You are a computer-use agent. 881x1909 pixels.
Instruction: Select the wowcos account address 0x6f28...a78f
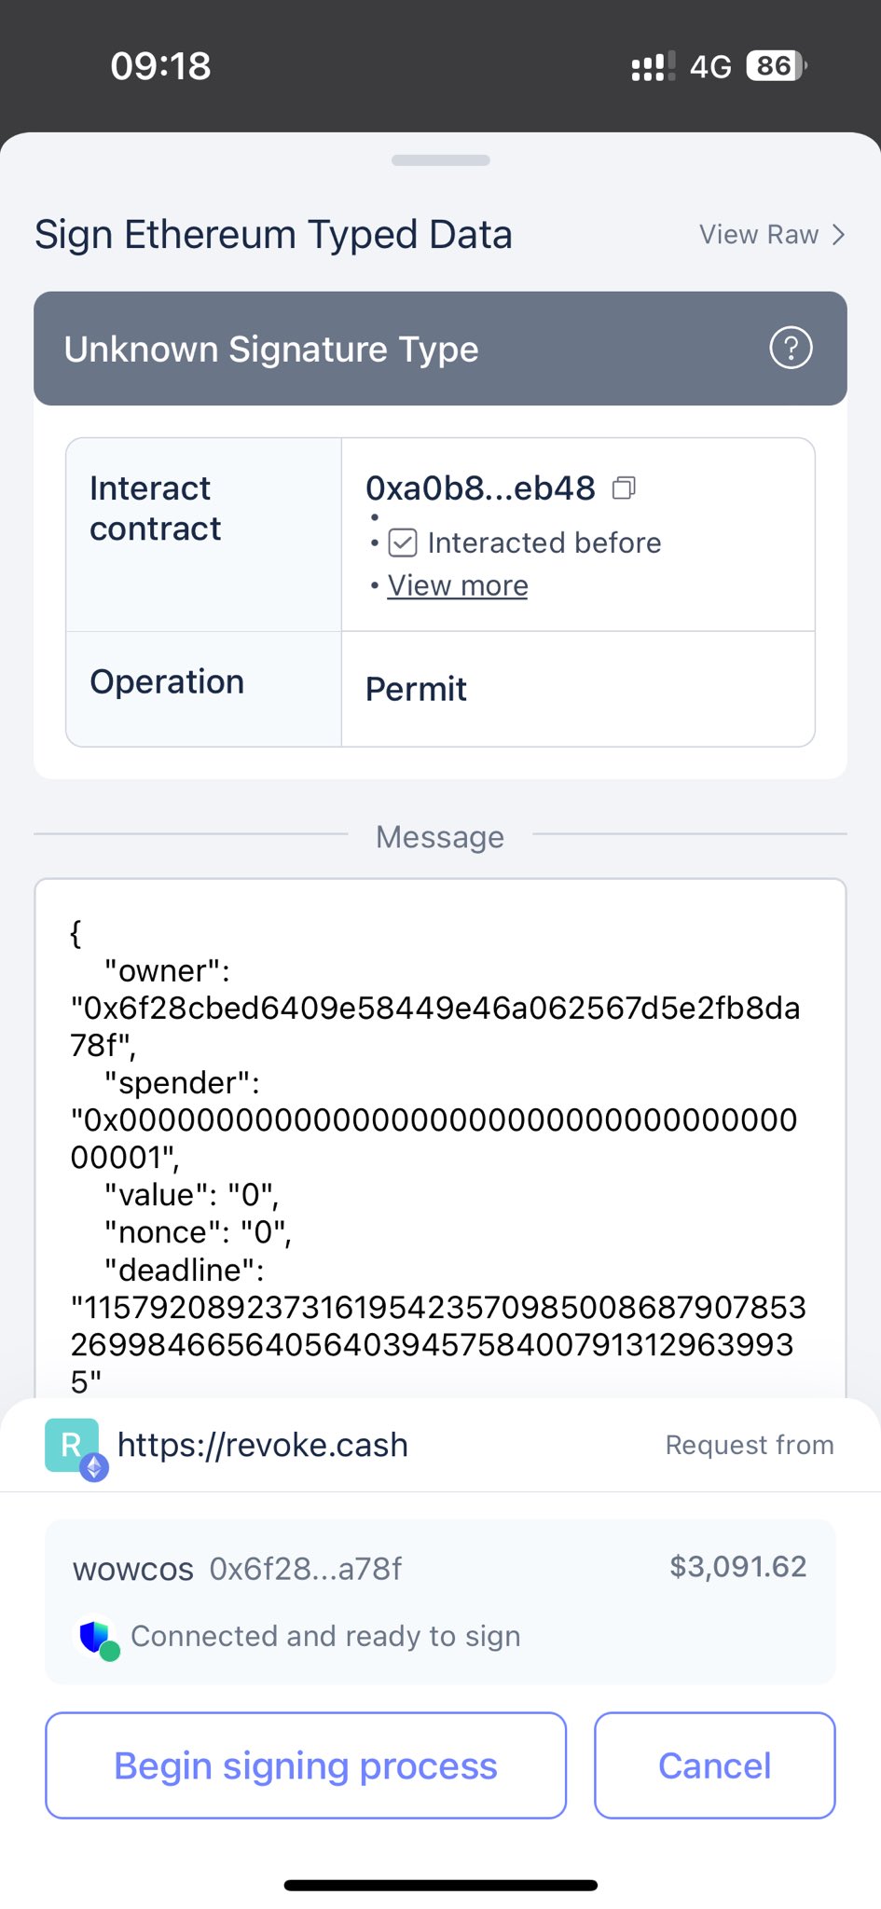pos(305,1570)
